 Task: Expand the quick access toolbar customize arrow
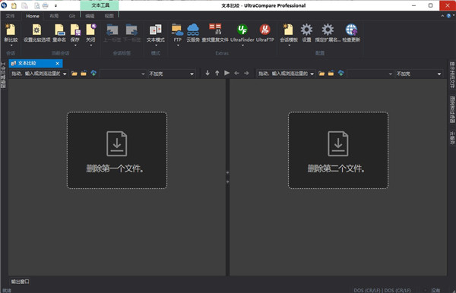55,6
